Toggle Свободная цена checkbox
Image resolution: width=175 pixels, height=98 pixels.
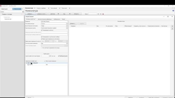59,56
